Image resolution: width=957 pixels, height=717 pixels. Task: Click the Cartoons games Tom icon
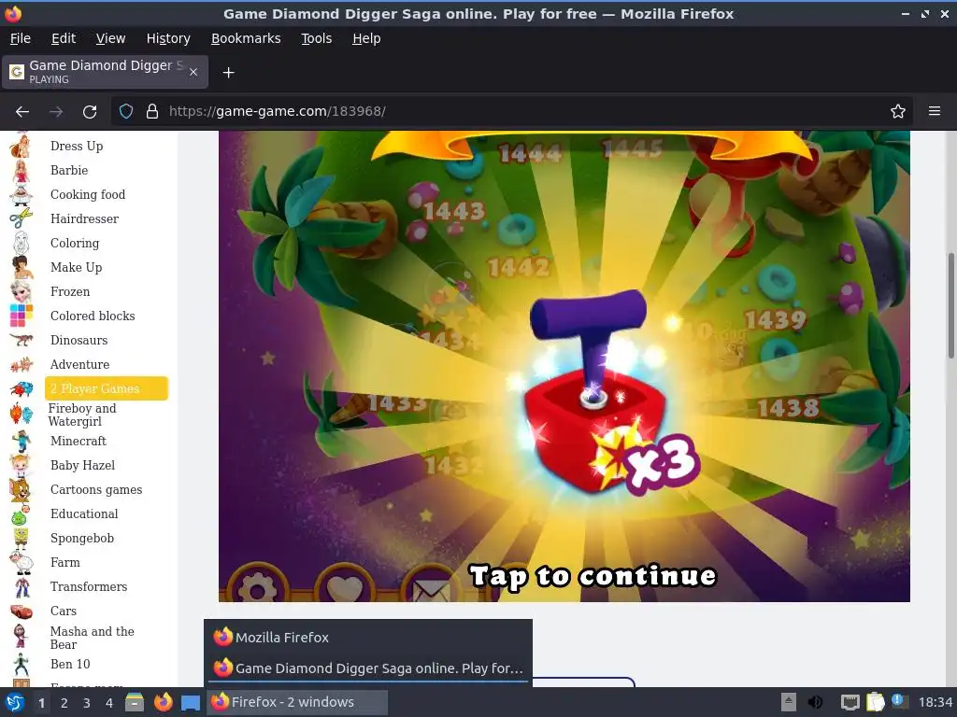coord(21,489)
